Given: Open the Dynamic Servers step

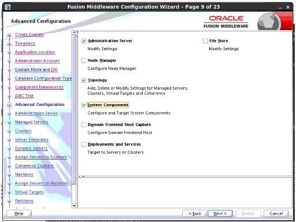Looking at the screenshot, I should (31, 148).
